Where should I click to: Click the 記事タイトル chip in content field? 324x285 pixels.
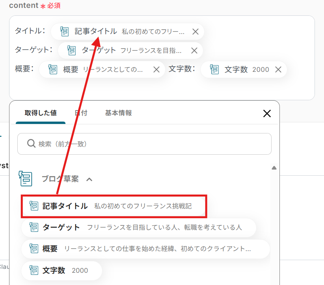click(x=127, y=32)
